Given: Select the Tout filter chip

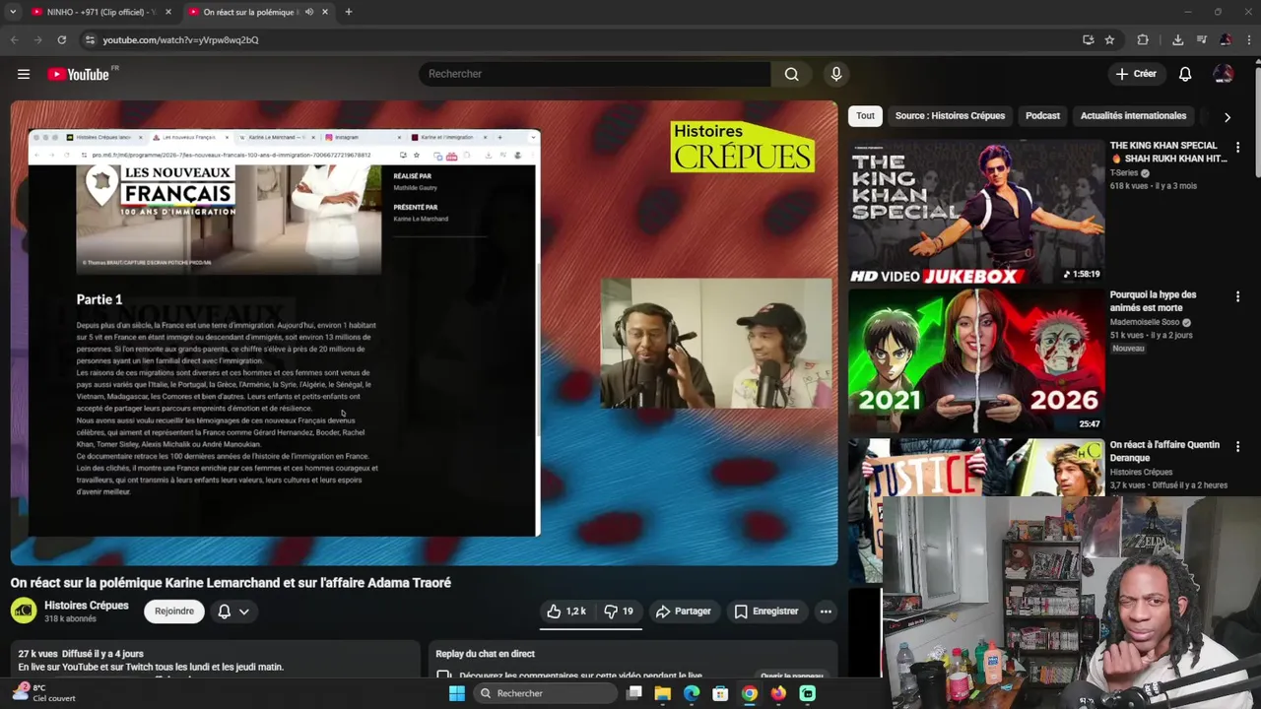Looking at the screenshot, I should click(x=865, y=116).
